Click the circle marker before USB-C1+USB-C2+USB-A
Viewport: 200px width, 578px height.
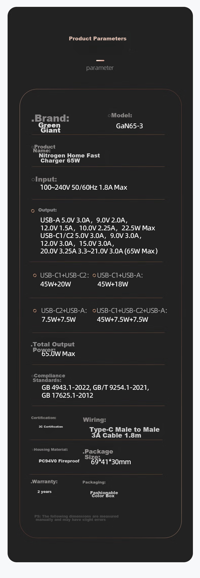94,311
